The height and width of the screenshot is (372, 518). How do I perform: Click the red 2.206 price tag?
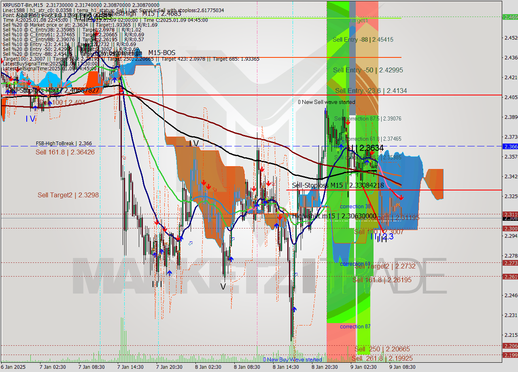point(510,346)
